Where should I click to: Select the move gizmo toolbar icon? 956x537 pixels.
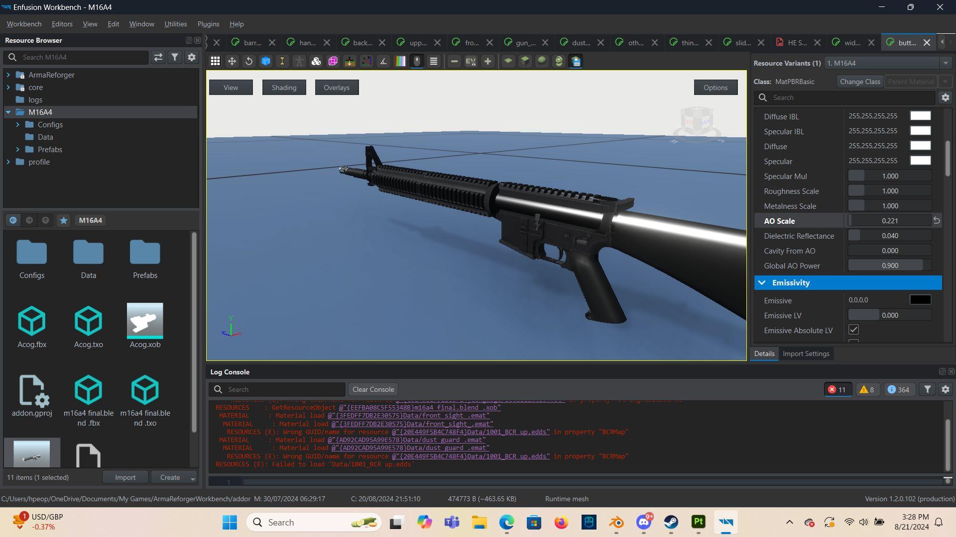click(x=232, y=61)
